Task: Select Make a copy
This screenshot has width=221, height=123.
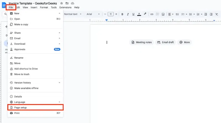Action: pyautogui.click(x=35, y=24)
